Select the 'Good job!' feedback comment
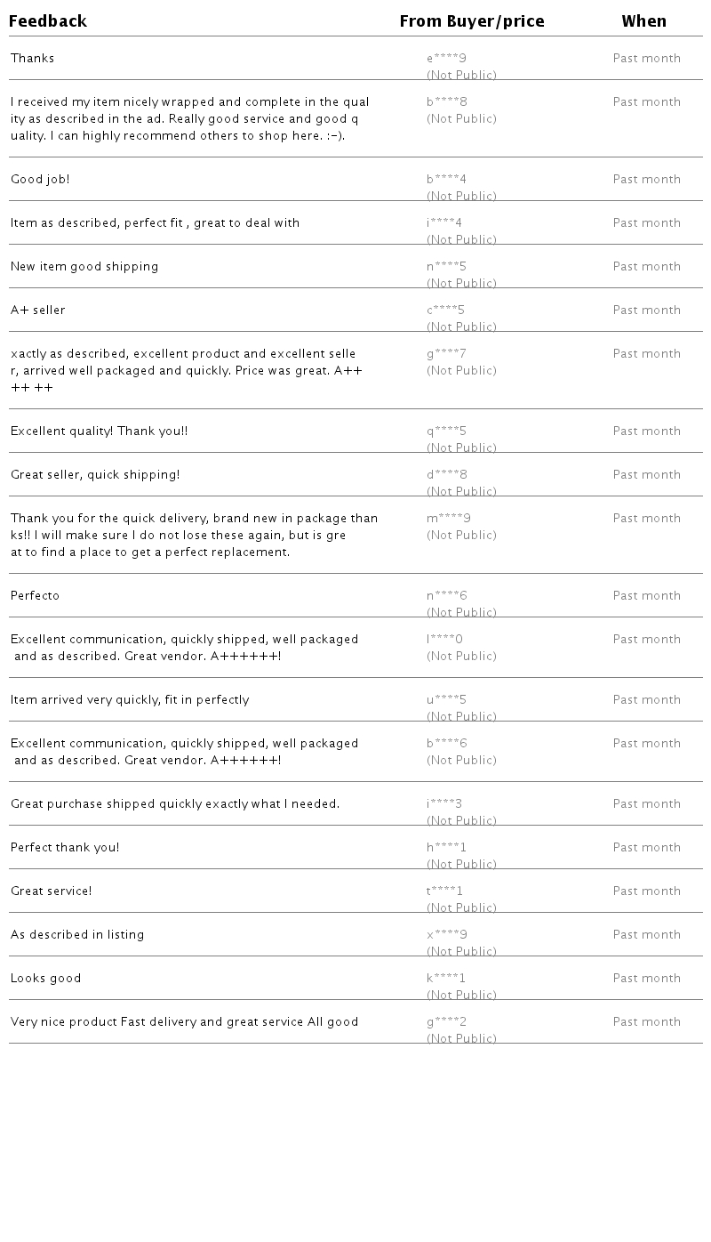 (40, 180)
